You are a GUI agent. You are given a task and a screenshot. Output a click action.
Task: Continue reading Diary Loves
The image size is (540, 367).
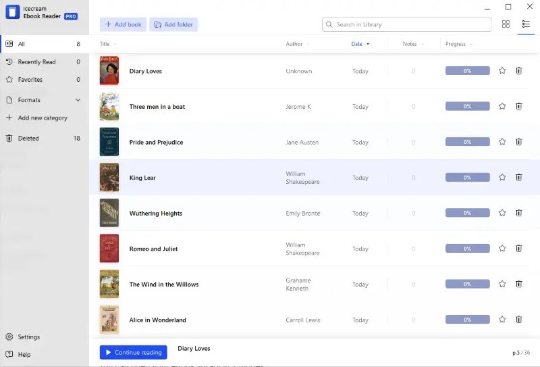(133, 352)
